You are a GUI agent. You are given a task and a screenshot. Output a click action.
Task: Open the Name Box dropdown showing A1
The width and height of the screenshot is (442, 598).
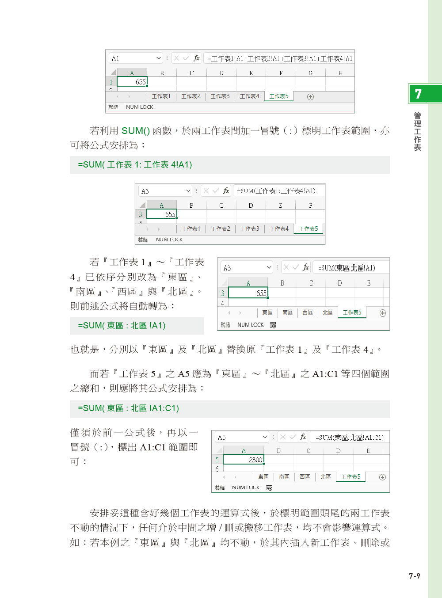click(x=159, y=57)
